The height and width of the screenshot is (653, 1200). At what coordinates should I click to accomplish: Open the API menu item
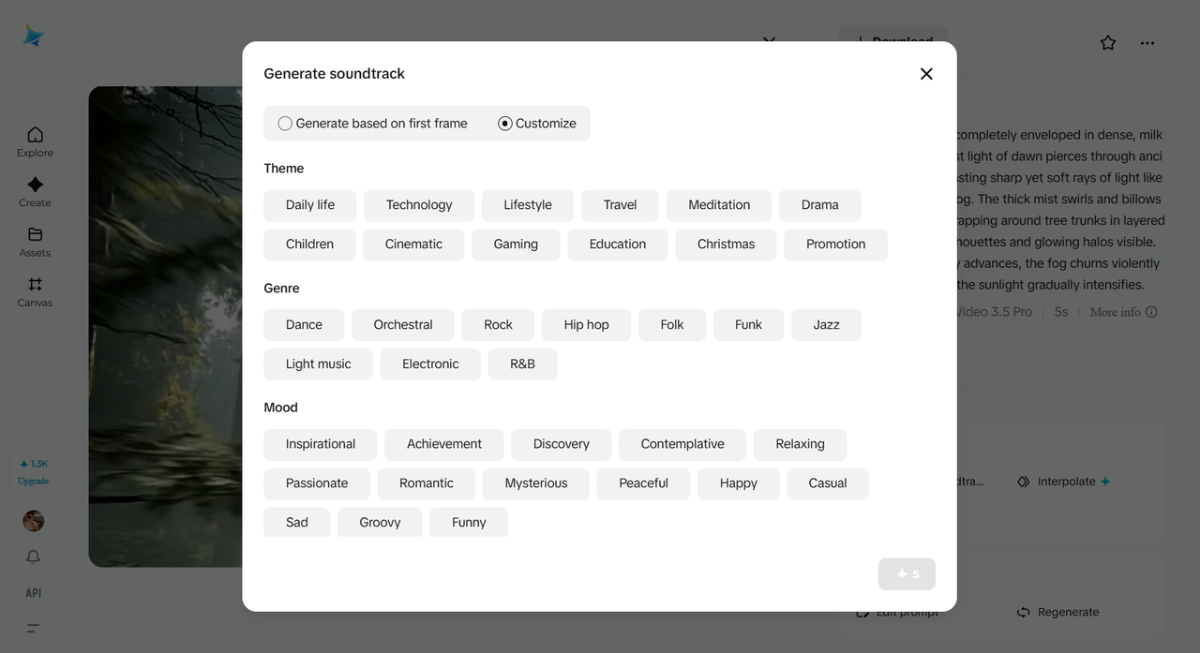(x=33, y=593)
